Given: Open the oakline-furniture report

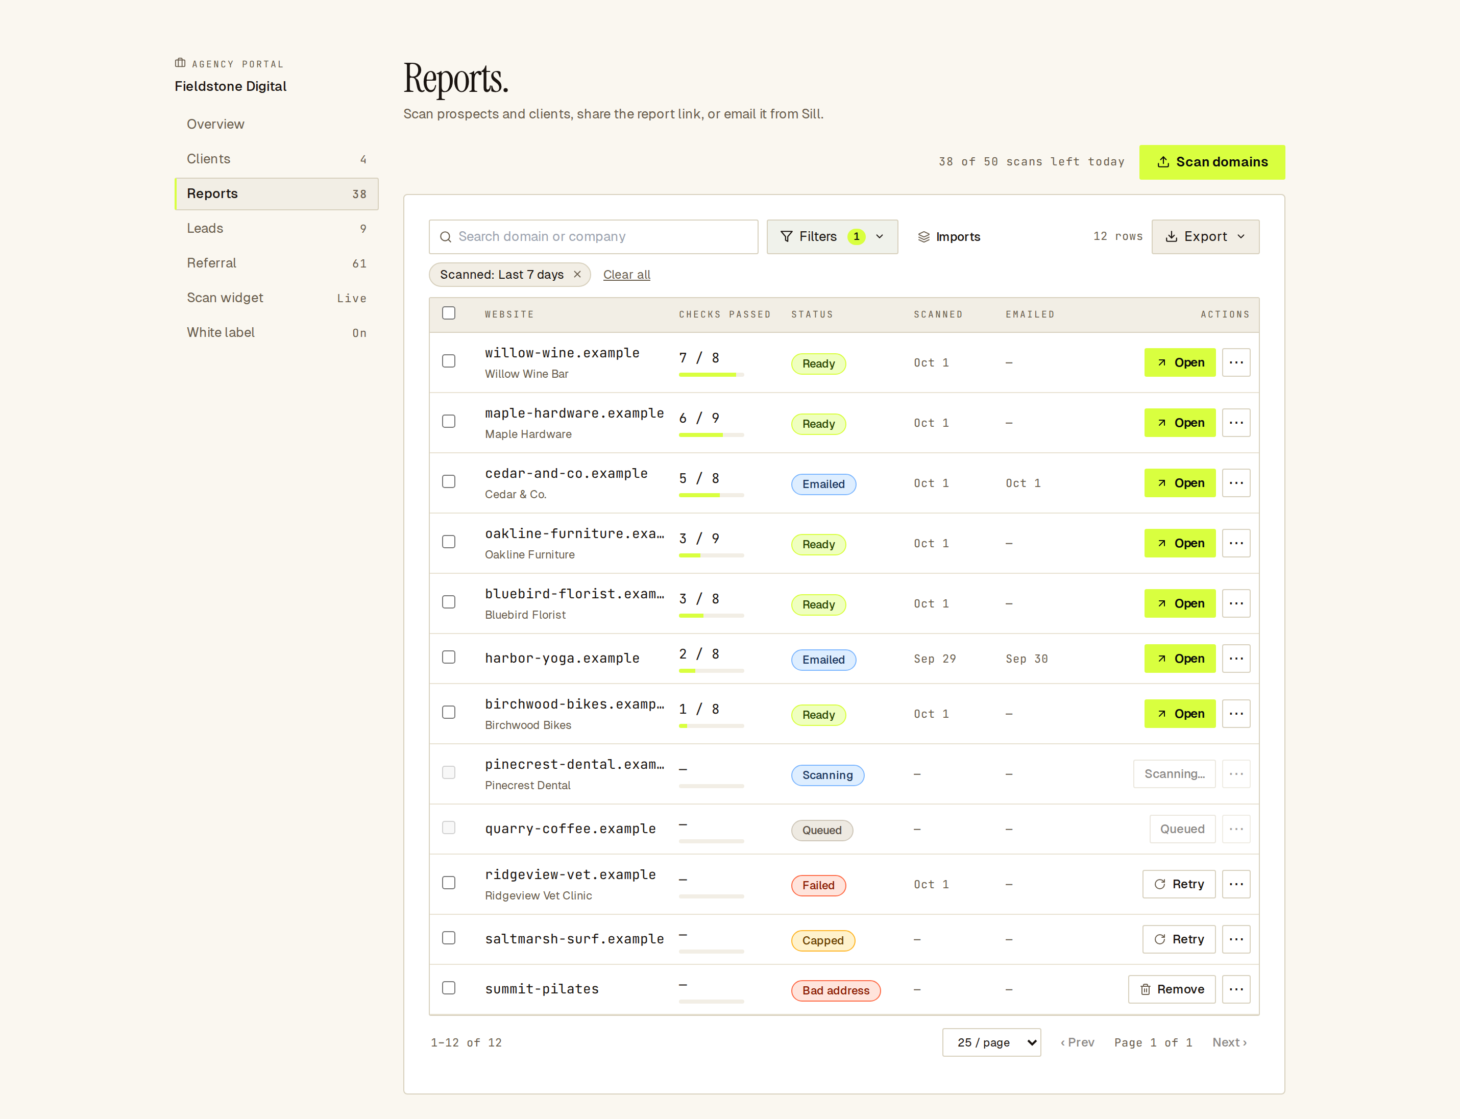Looking at the screenshot, I should click(1180, 543).
